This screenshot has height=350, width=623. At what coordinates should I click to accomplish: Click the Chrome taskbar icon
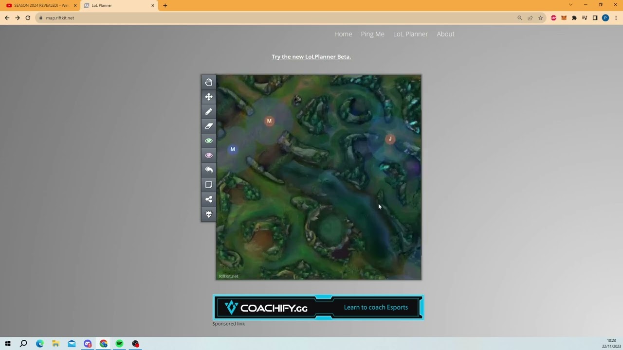click(104, 344)
